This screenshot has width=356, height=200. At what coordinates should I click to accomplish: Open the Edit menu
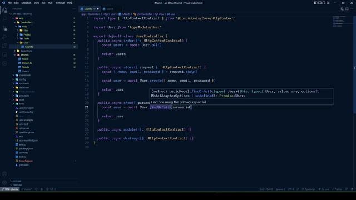(x=17, y=3)
